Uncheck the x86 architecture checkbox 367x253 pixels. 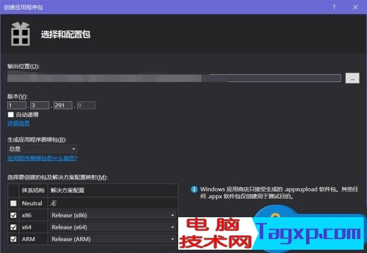(13, 215)
